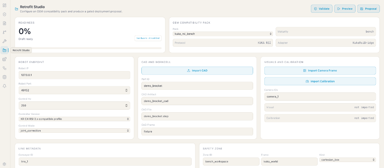Select the Retrofit Studio sidebar icon
Screen dimensions: 384x168
click(x=4, y=50)
